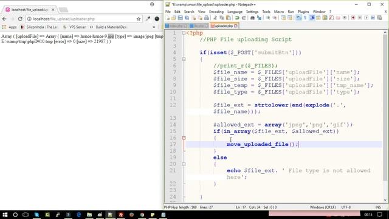Screen dimensions: 389x219
Task: Undo with the green Undo arrow
Action: click(237, 18)
